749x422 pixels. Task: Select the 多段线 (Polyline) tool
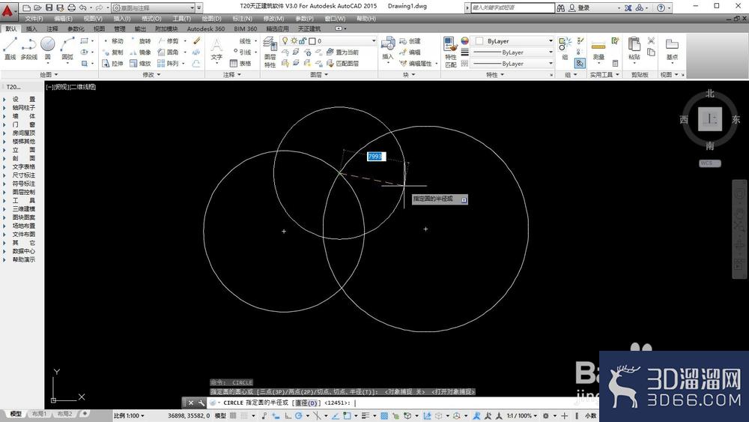28,48
